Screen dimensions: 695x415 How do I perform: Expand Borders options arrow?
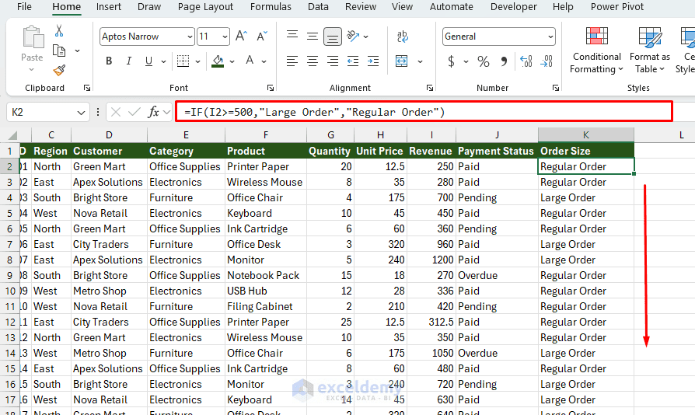197,61
